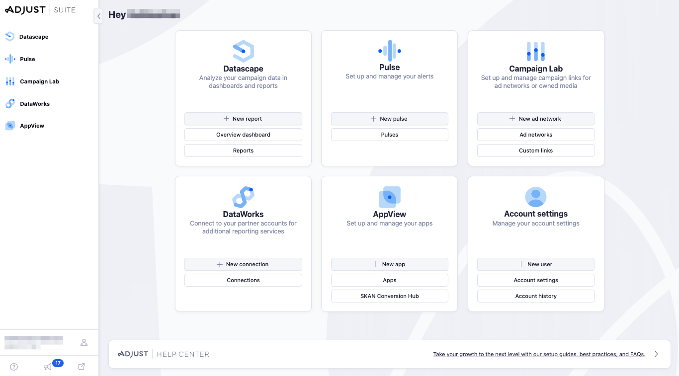Open the SKAN Conversion Hub

[x=390, y=296]
